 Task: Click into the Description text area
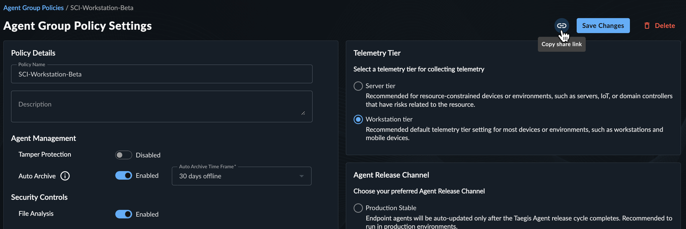click(x=162, y=106)
